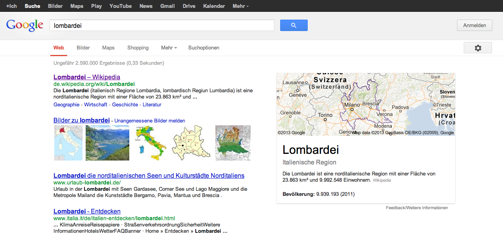The image size is (503, 241).
Task: Click the Google logo
Action: point(24,26)
